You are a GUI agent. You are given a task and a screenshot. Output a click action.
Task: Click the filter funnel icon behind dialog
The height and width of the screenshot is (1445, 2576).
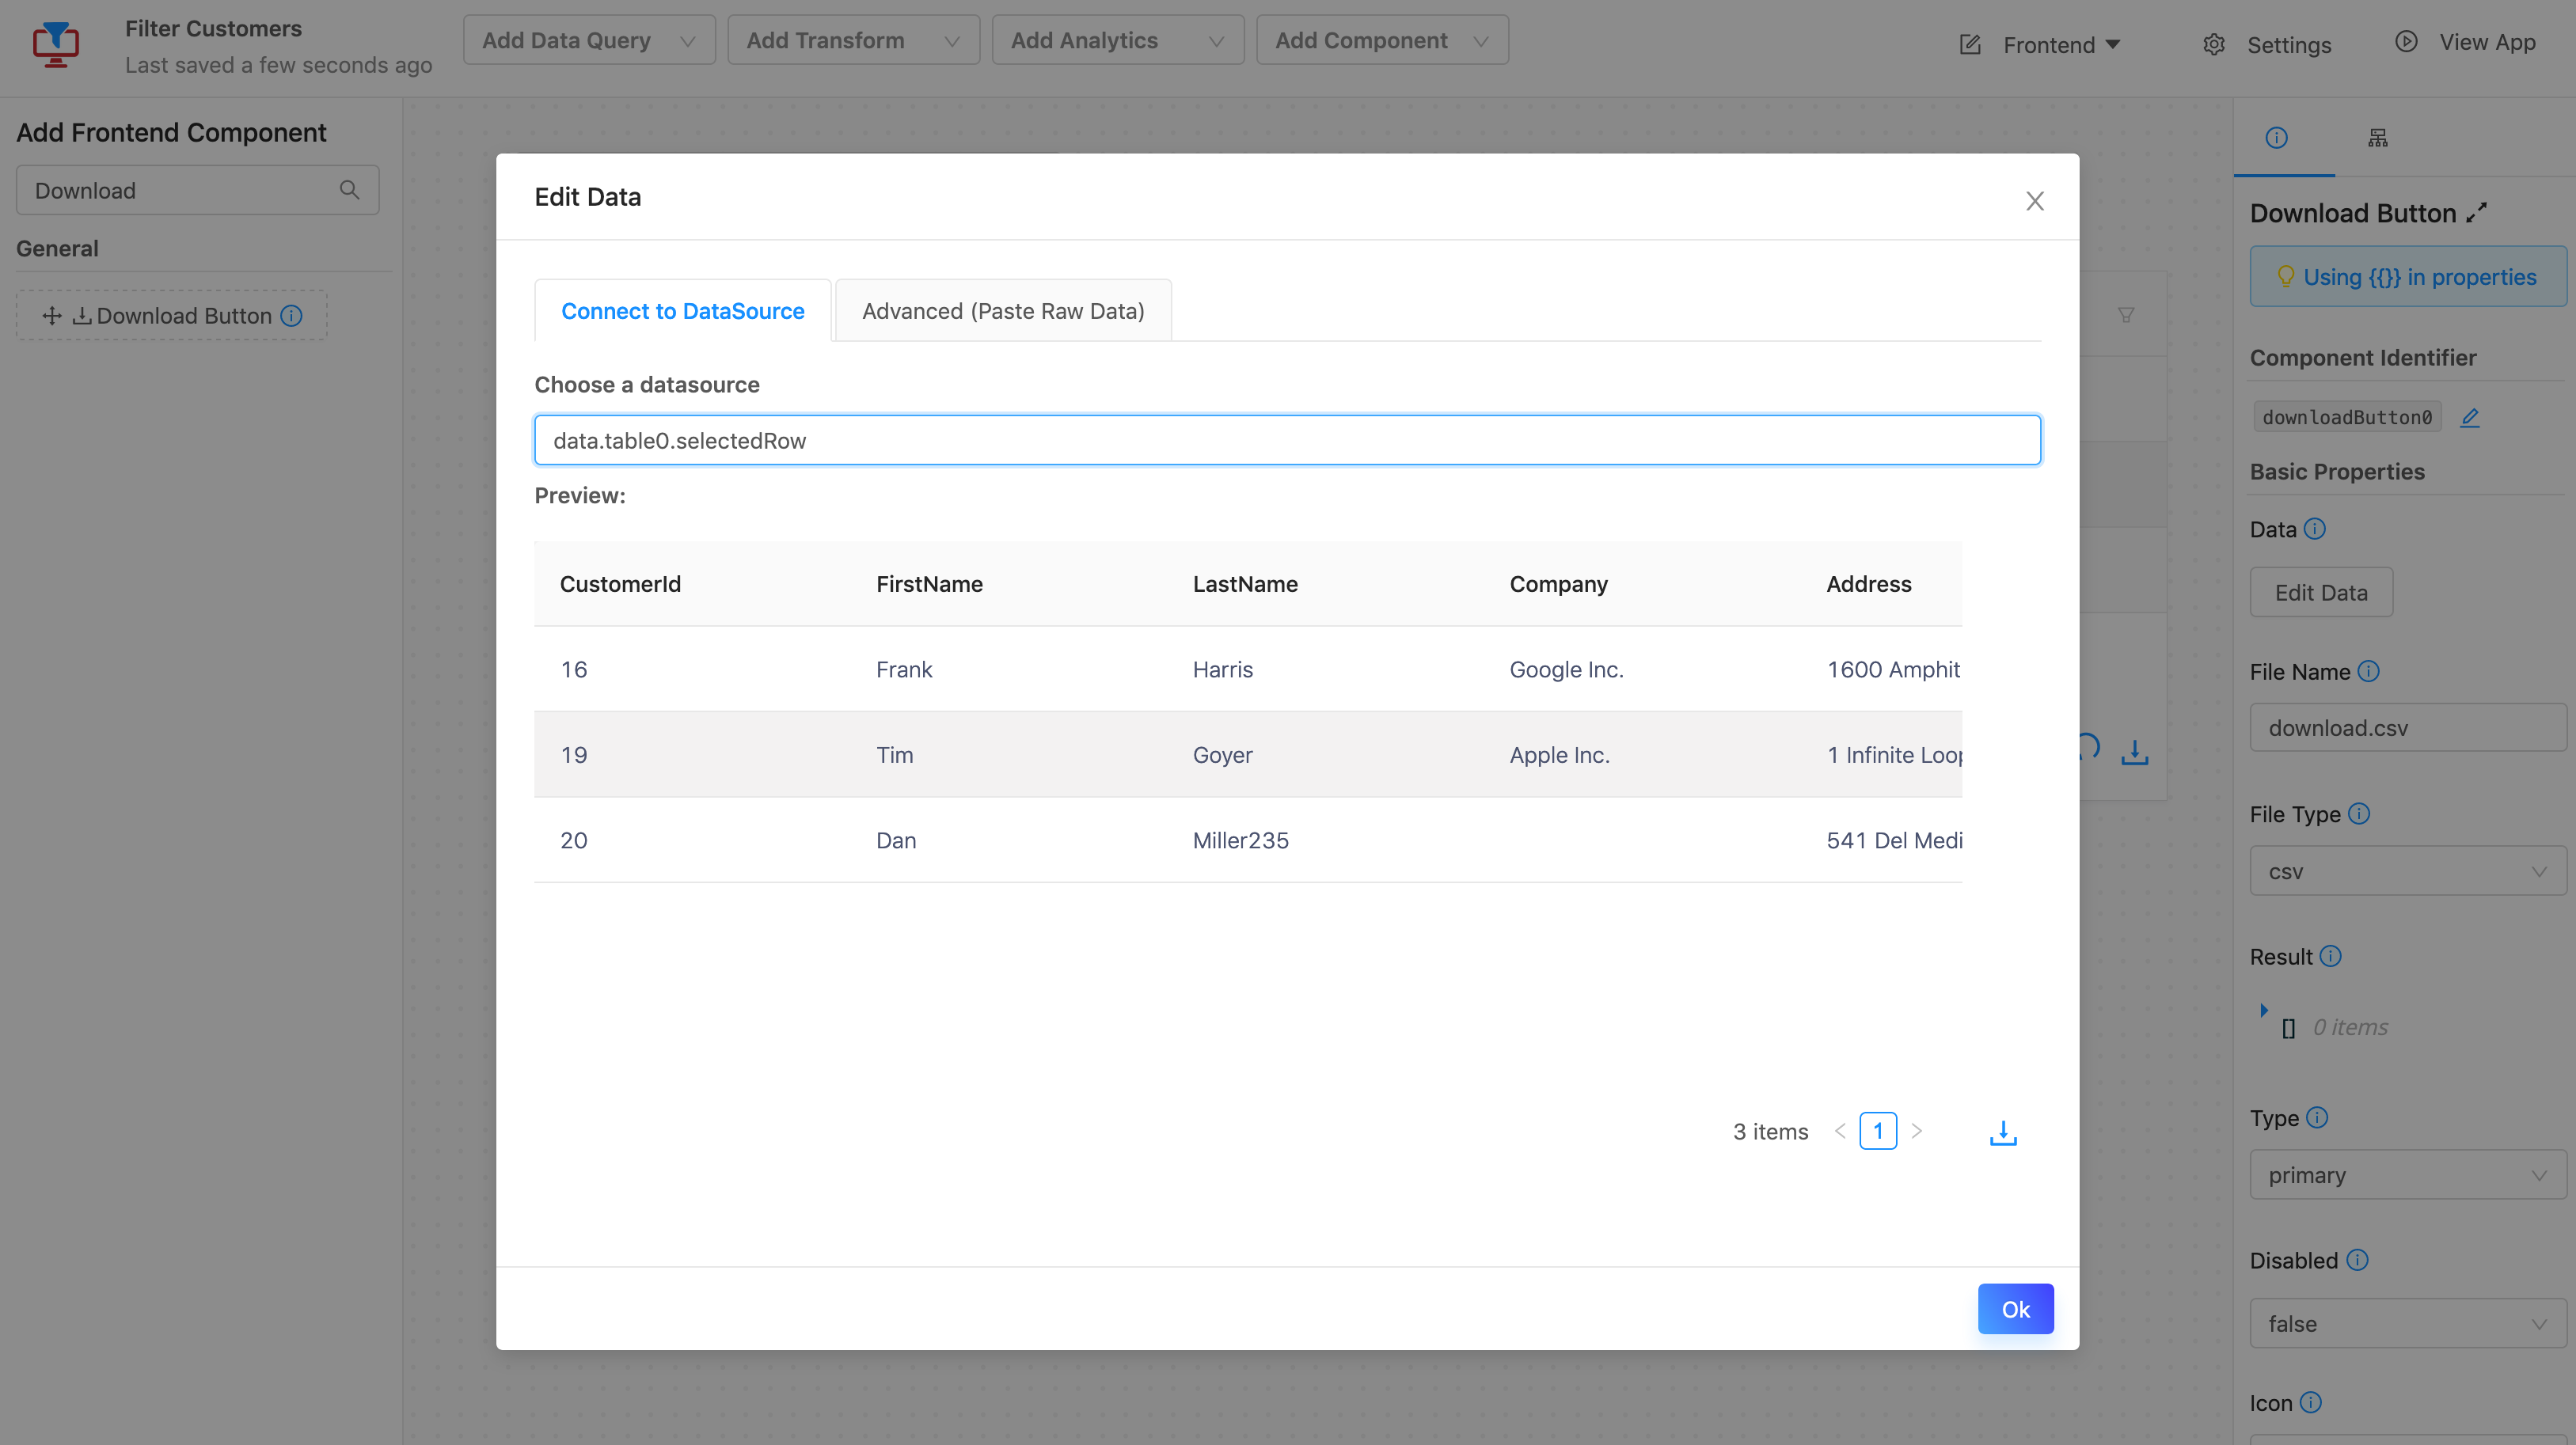pyautogui.click(x=2126, y=315)
